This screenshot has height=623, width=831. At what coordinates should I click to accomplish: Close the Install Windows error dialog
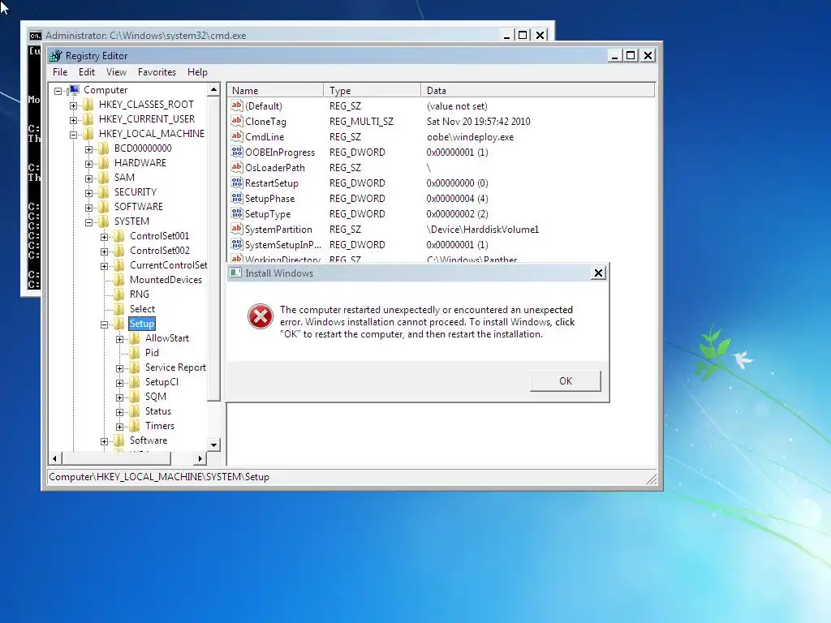point(598,273)
